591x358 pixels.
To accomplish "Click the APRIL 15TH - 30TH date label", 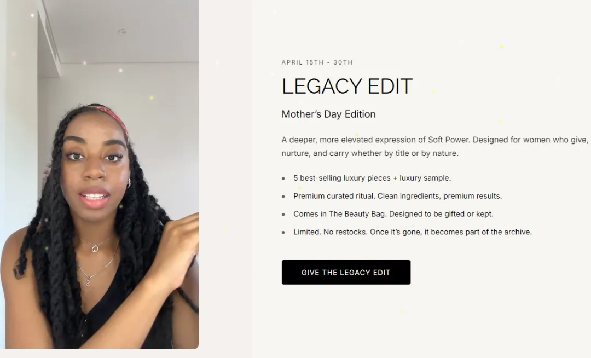I will tap(317, 62).
